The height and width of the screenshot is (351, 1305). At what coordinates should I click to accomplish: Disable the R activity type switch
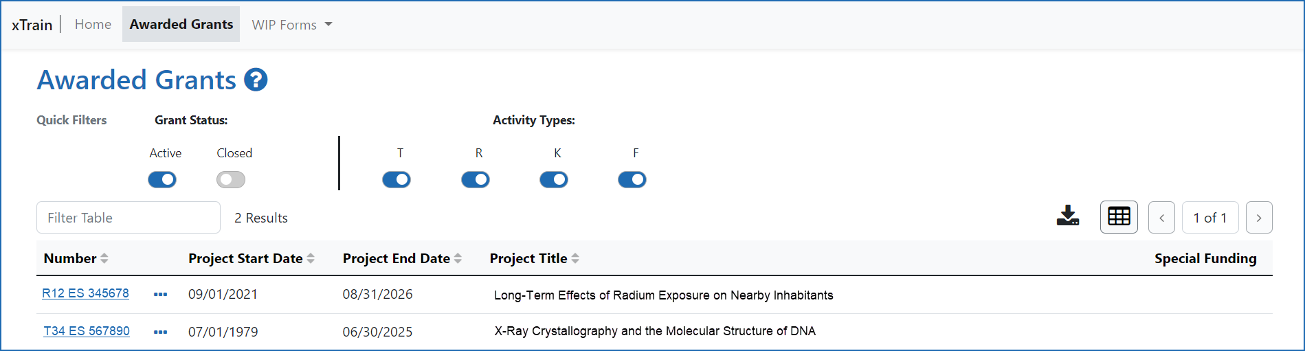(x=476, y=180)
